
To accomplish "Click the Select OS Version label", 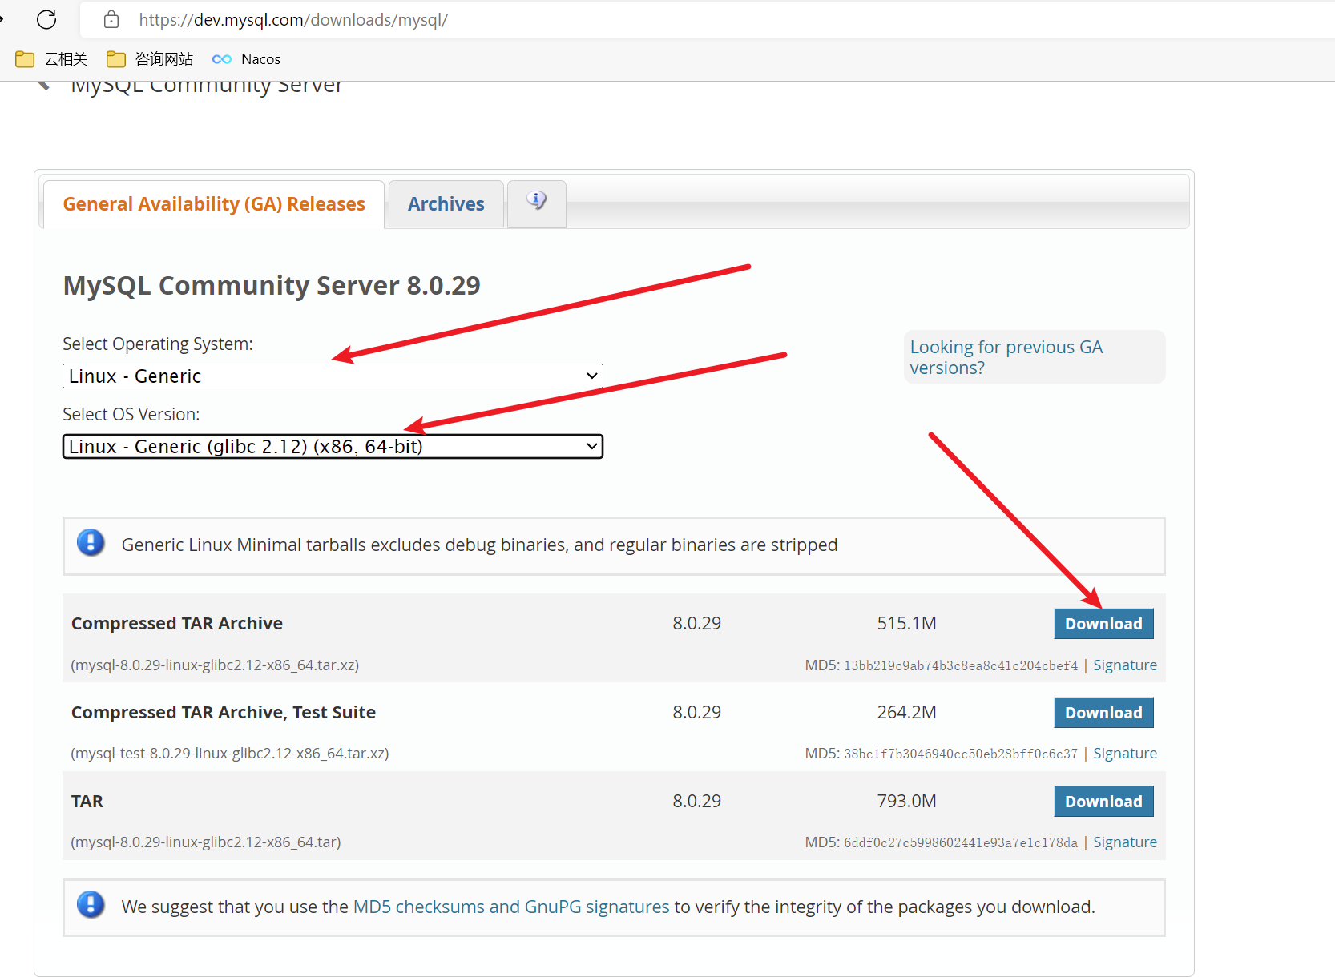I will coord(131,415).
